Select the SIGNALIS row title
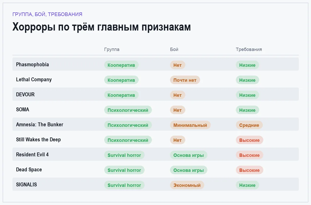311x205 pixels. [x=26, y=185]
